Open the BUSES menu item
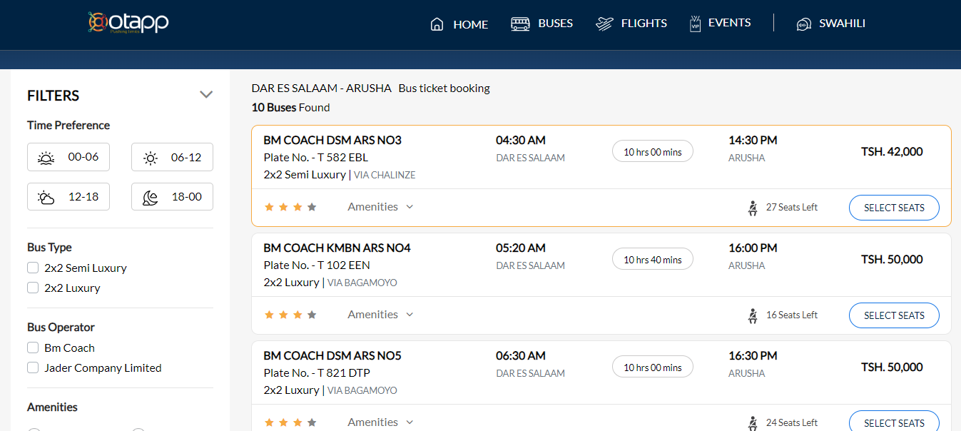 pos(542,24)
